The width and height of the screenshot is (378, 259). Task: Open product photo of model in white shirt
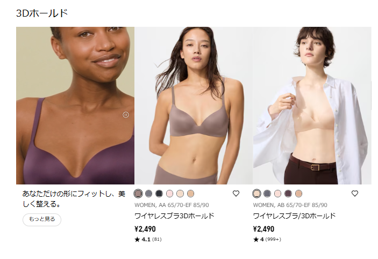[x=312, y=106]
